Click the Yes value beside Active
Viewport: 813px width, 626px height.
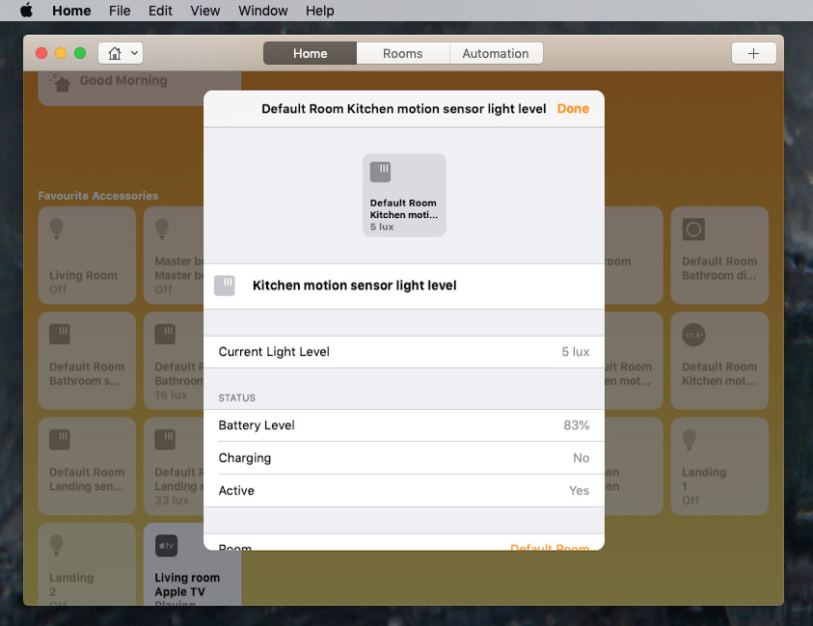(x=580, y=491)
